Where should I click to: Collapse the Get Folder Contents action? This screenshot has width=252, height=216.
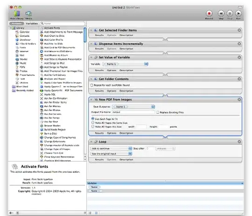(x=91, y=79)
